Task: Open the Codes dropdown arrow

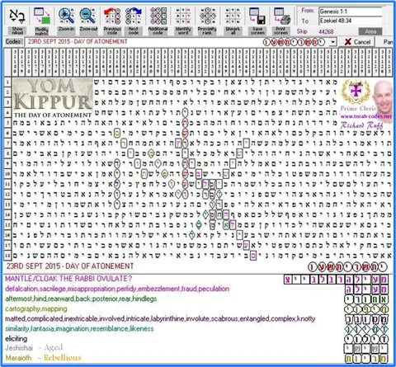Action: click(x=333, y=42)
